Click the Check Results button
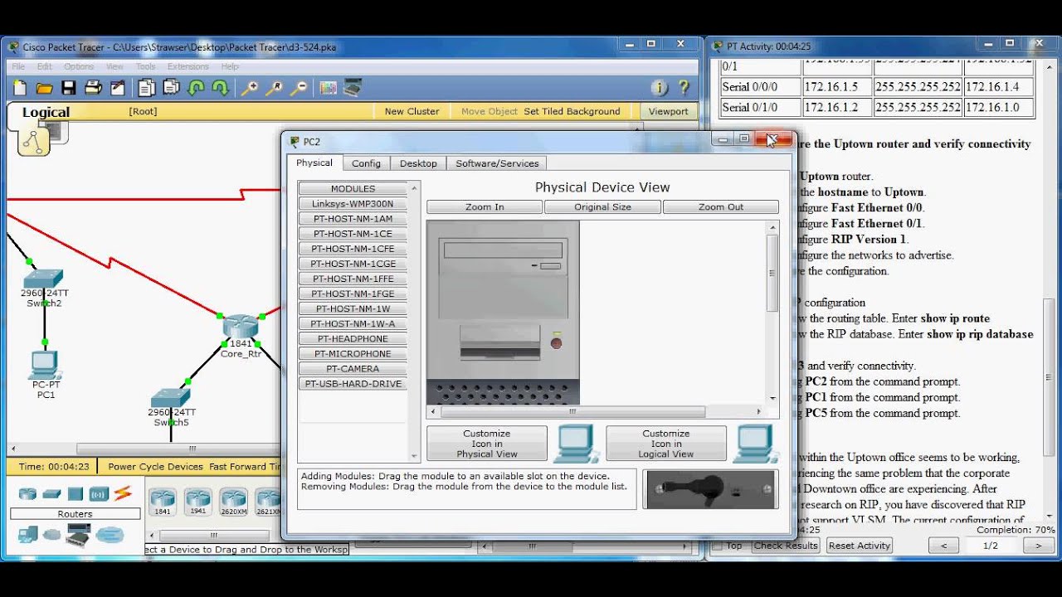 point(786,546)
